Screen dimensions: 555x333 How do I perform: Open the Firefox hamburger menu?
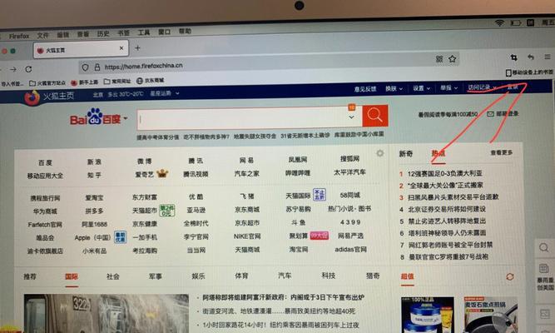tap(548, 57)
